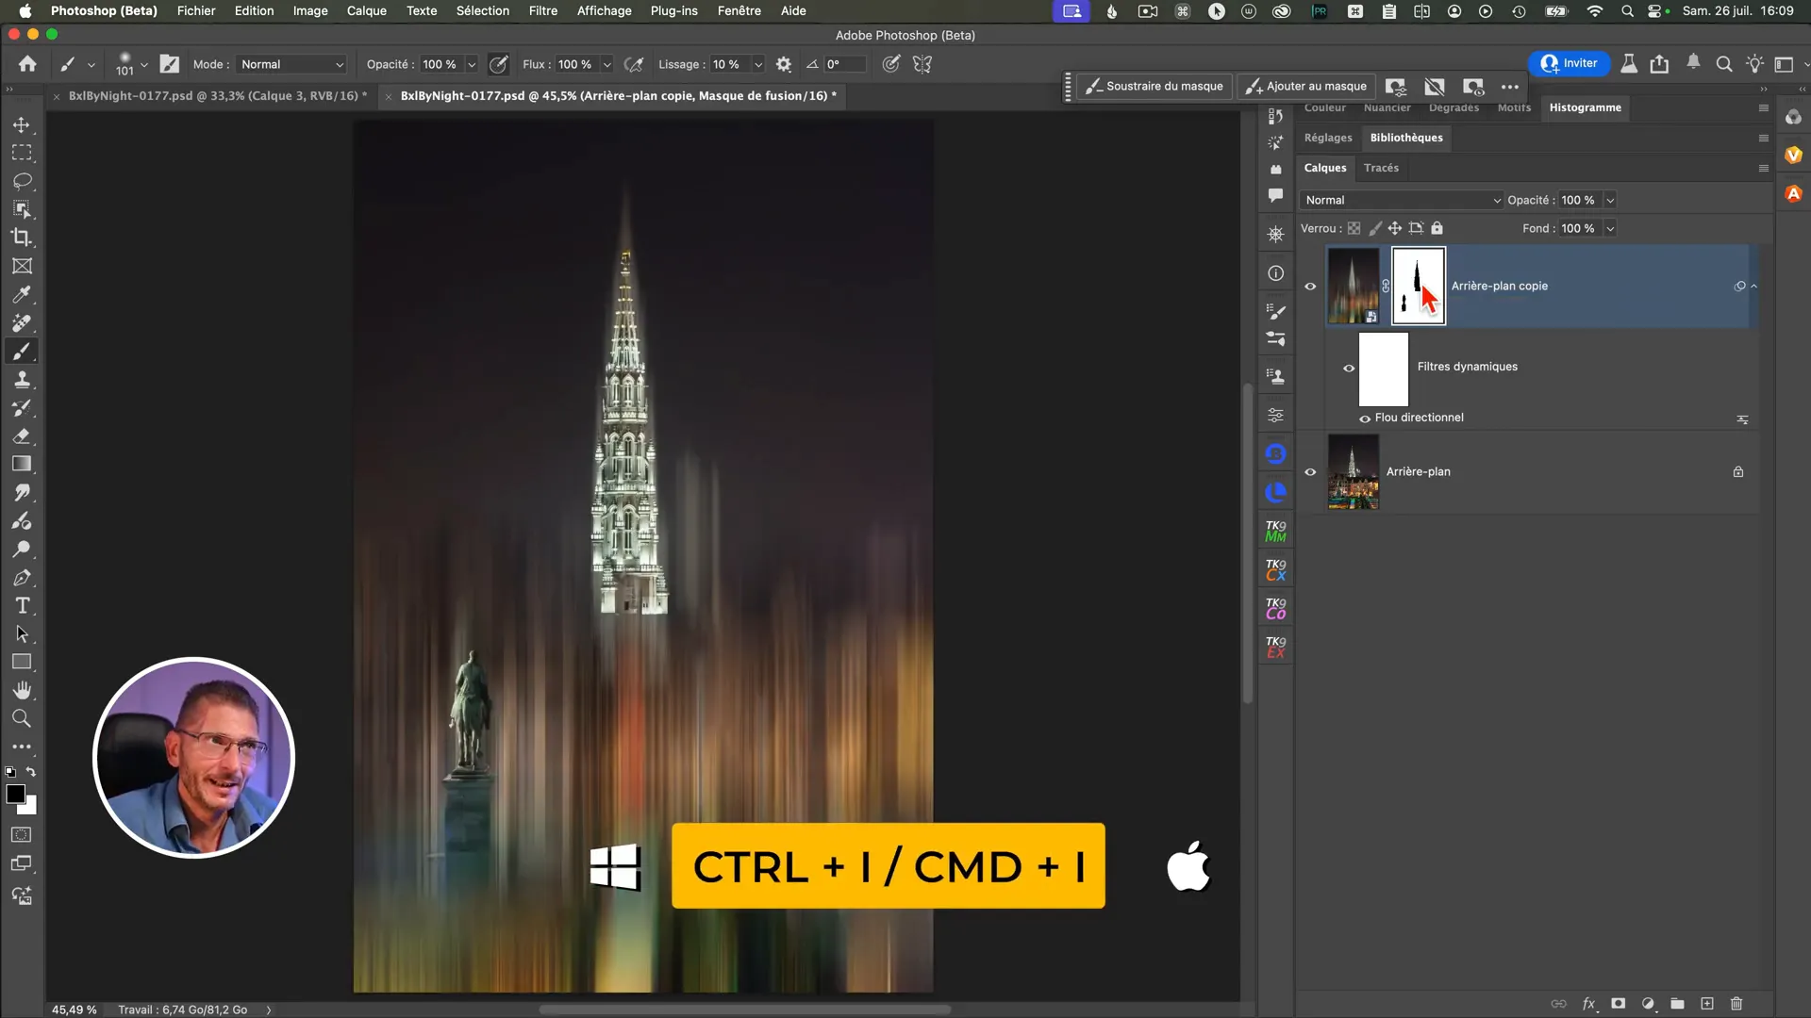Open contextual task bar more options

click(x=1510, y=86)
